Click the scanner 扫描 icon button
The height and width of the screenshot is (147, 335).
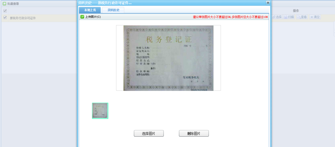286,17
